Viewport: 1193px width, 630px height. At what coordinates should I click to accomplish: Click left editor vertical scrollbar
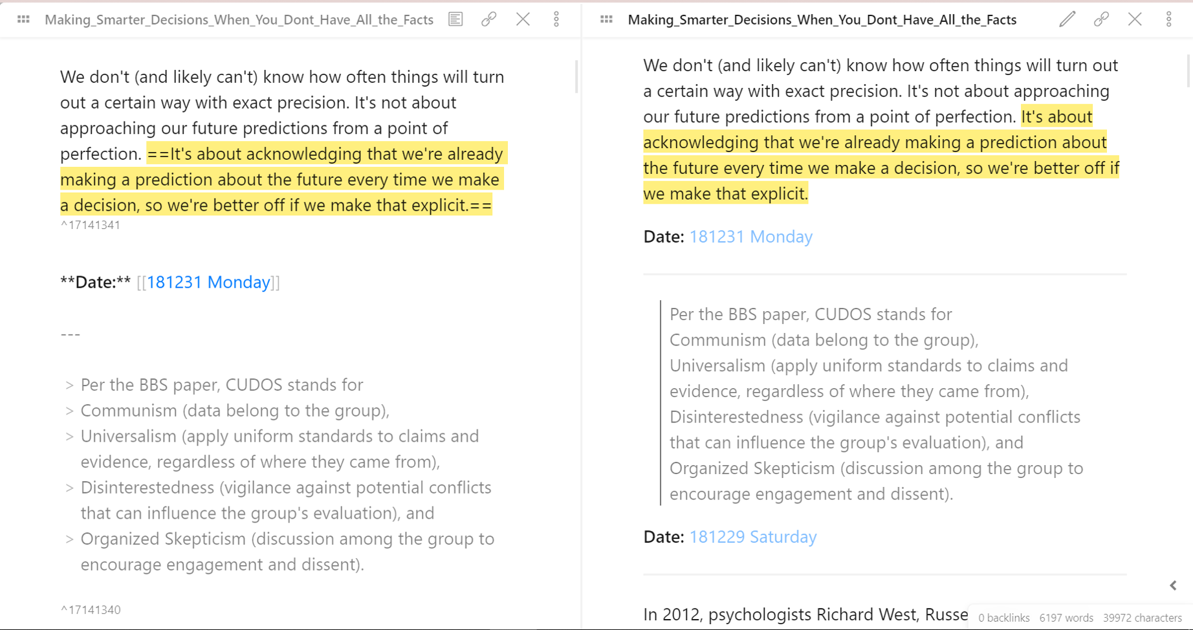[576, 76]
